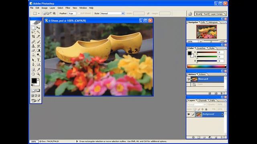Image resolution: width=257 pixels, height=144 pixels.
Task: Open the Navigator panel flyout menu
Action: (x=225, y=22)
